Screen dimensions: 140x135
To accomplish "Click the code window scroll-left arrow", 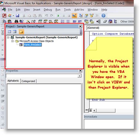I will [x=94, y=110].
